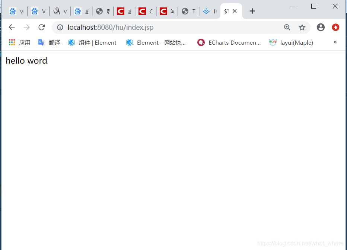This screenshot has height=250, width=347.
Task: Switch to the second red CSDN tab
Action: coord(146,11)
